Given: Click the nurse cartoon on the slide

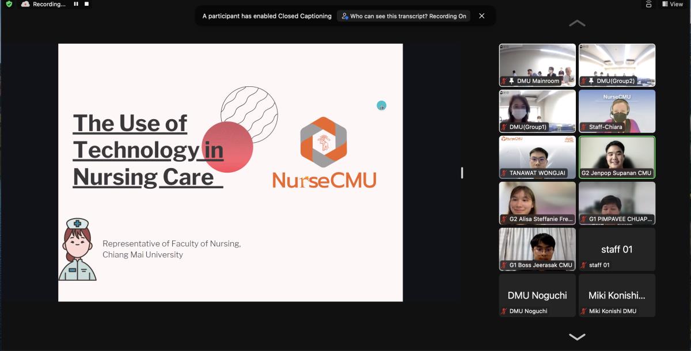Looking at the screenshot, I should tap(77, 250).
